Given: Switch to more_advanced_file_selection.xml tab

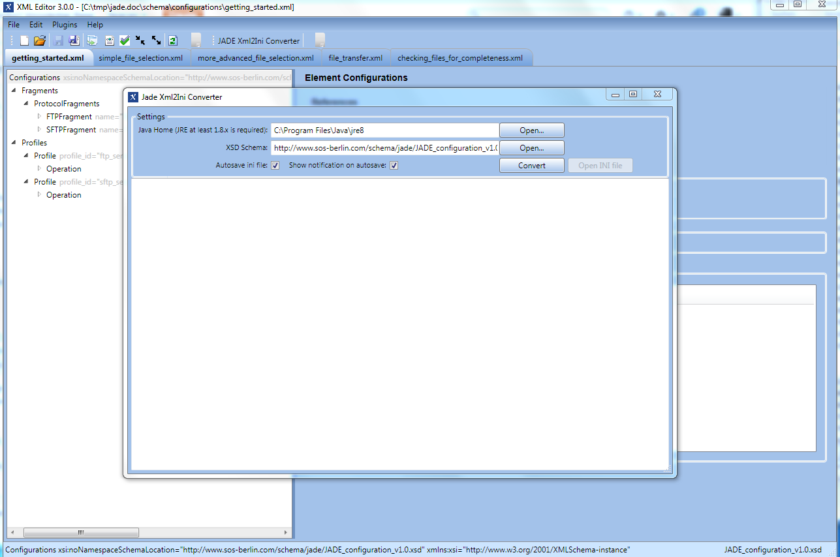Looking at the screenshot, I should (x=256, y=58).
